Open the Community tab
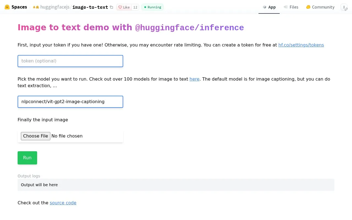Image resolution: width=352 pixels, height=220 pixels. pos(320,7)
